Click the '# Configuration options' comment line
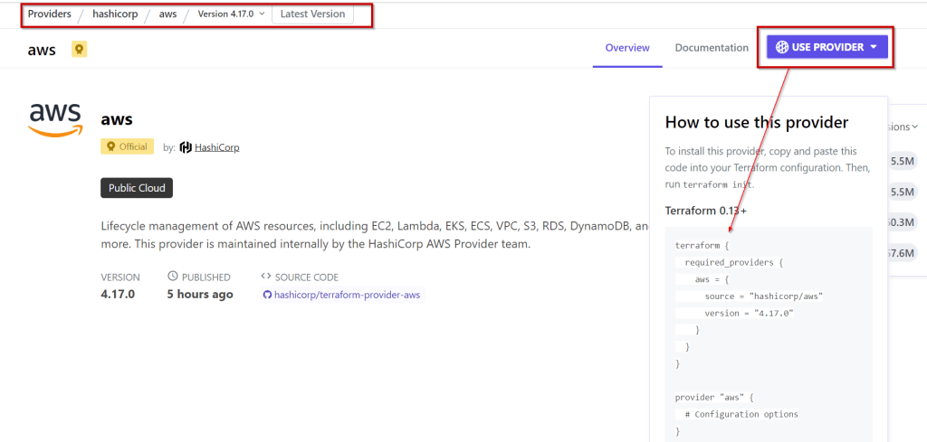This screenshot has height=442, width=927. click(741, 414)
